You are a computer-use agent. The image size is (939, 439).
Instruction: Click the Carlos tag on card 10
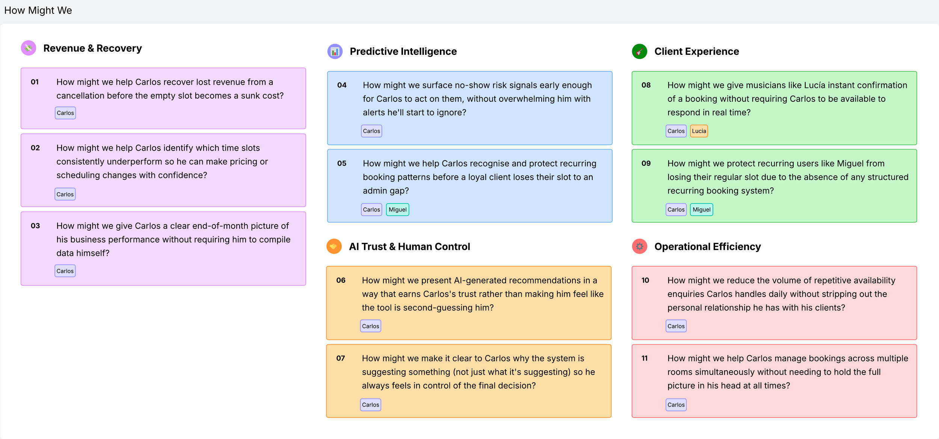[676, 326]
